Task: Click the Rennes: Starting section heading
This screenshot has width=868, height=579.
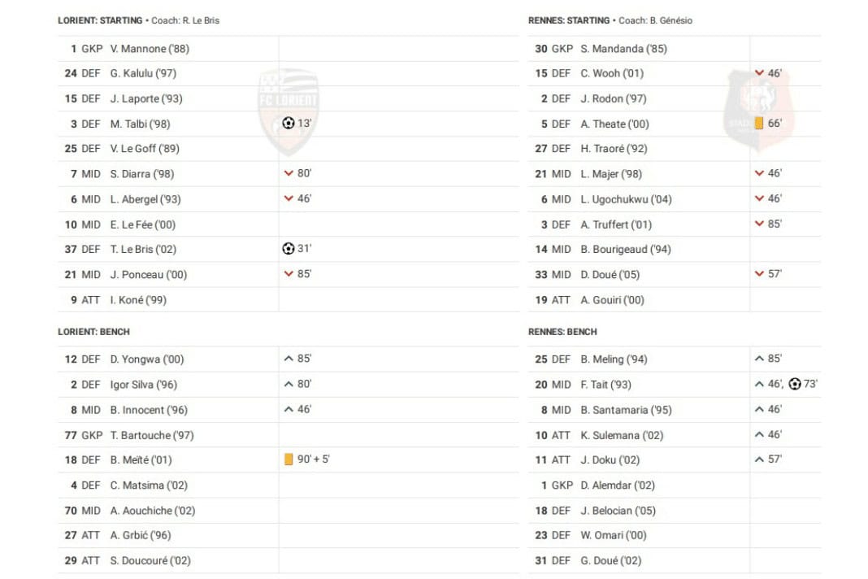Action: tap(569, 20)
